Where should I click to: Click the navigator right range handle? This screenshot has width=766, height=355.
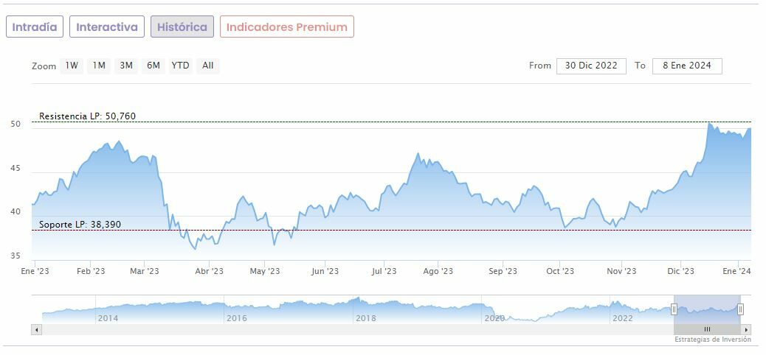(x=740, y=309)
